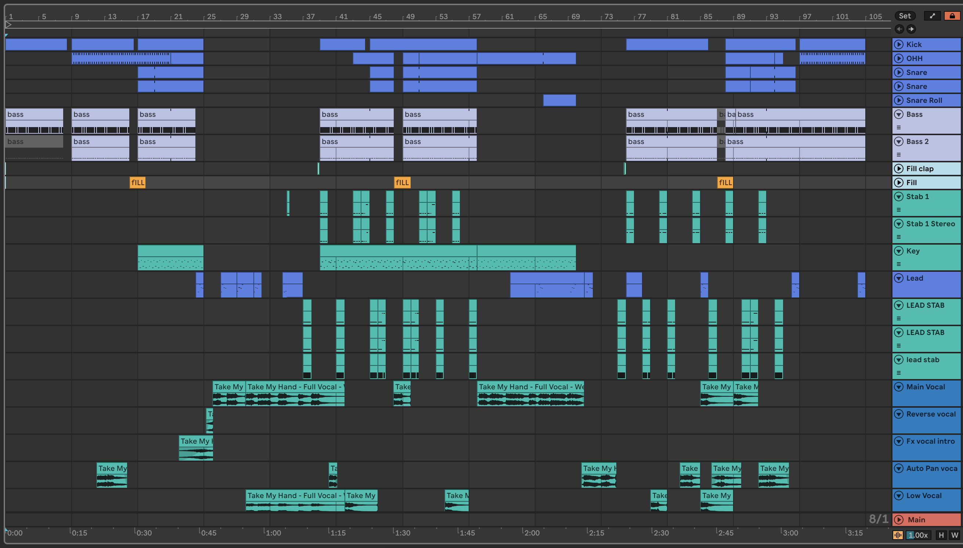Viewport: 963px width, 548px height.
Task: Toggle the H height optimize button
Action: point(941,535)
